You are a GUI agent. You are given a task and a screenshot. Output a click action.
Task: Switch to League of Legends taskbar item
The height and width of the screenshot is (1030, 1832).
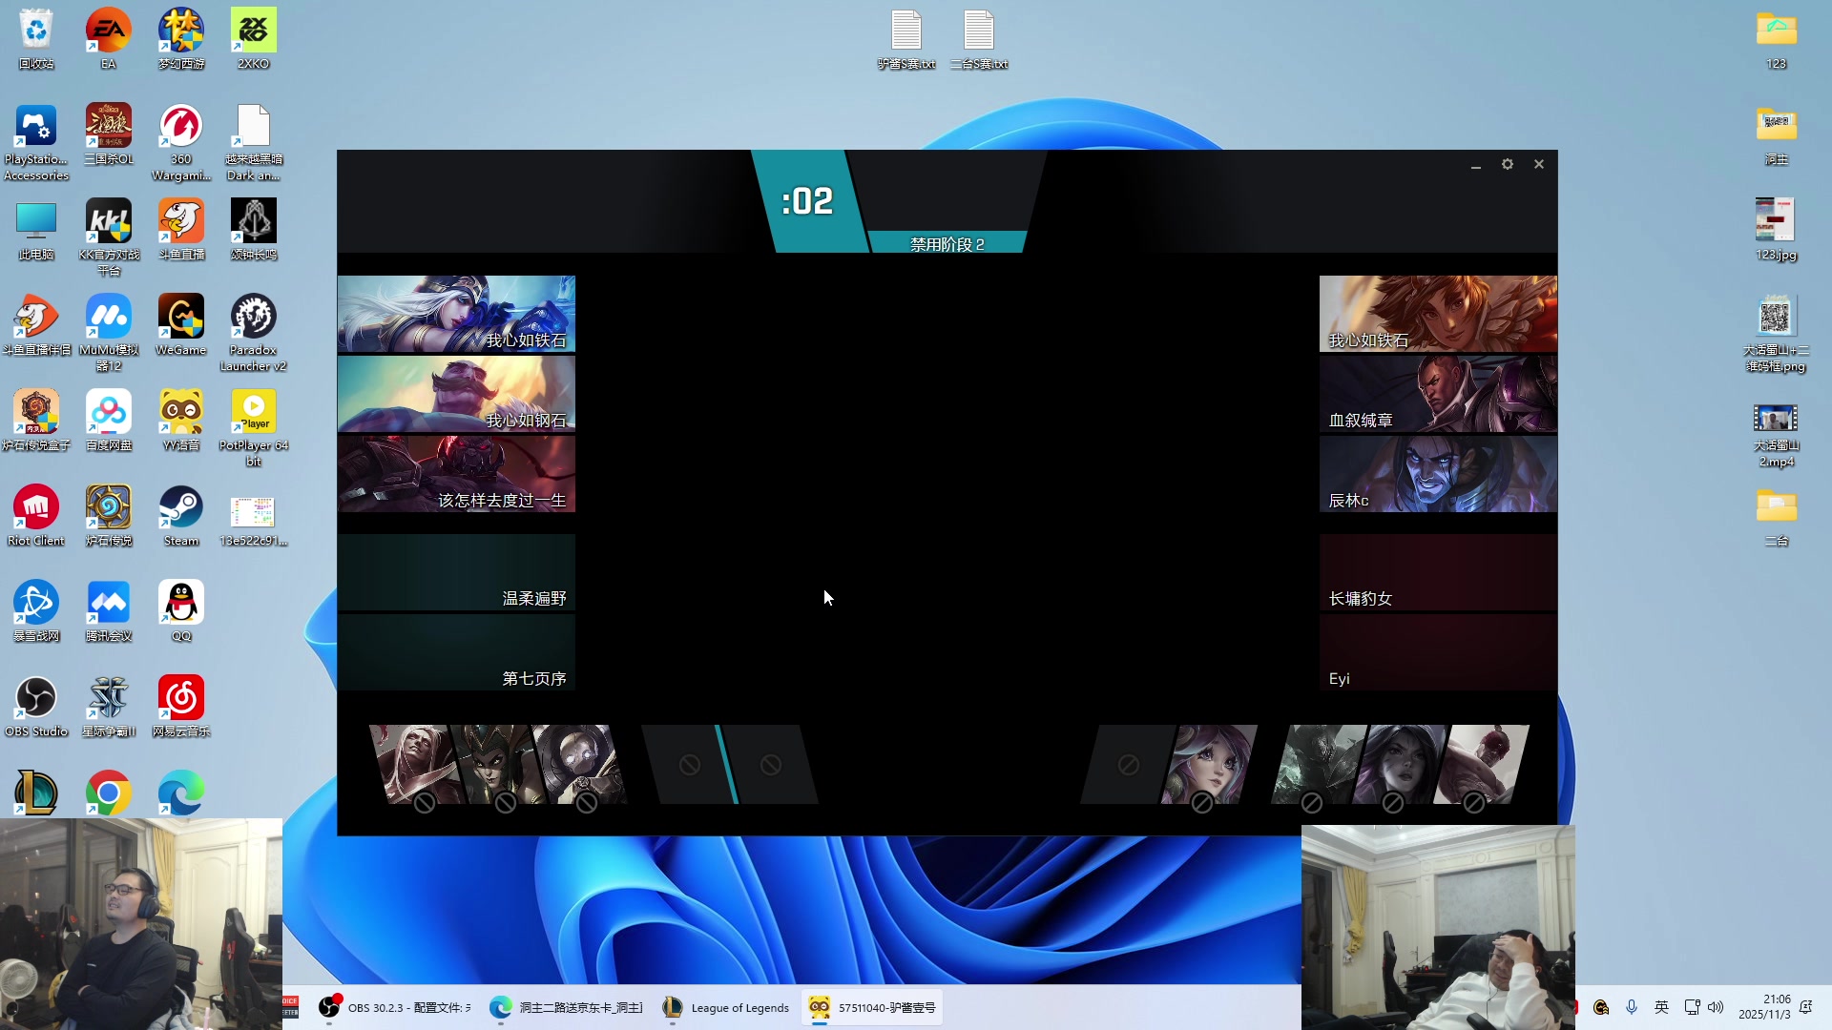click(727, 1007)
